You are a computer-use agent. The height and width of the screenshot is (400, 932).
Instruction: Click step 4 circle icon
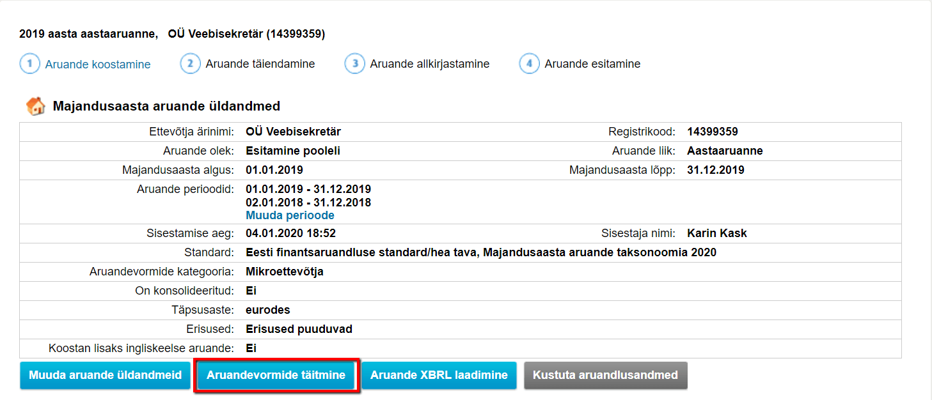530,64
